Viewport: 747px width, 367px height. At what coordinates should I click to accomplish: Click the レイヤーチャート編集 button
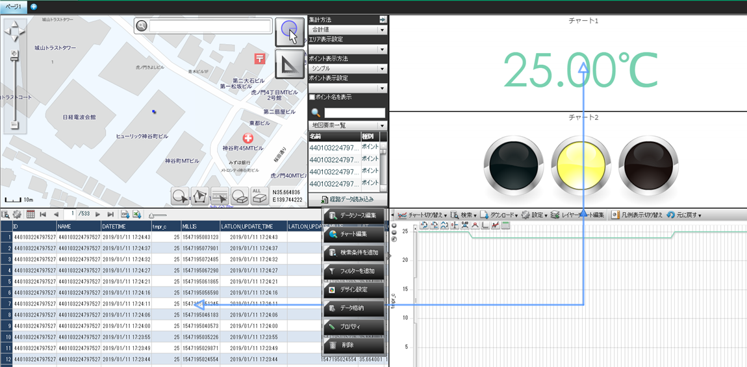[x=577, y=215]
